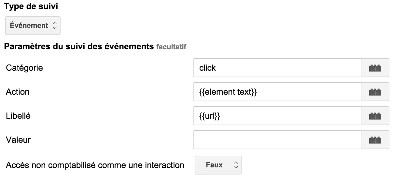Click the up-down arrows on the Faux selector

coord(235,165)
